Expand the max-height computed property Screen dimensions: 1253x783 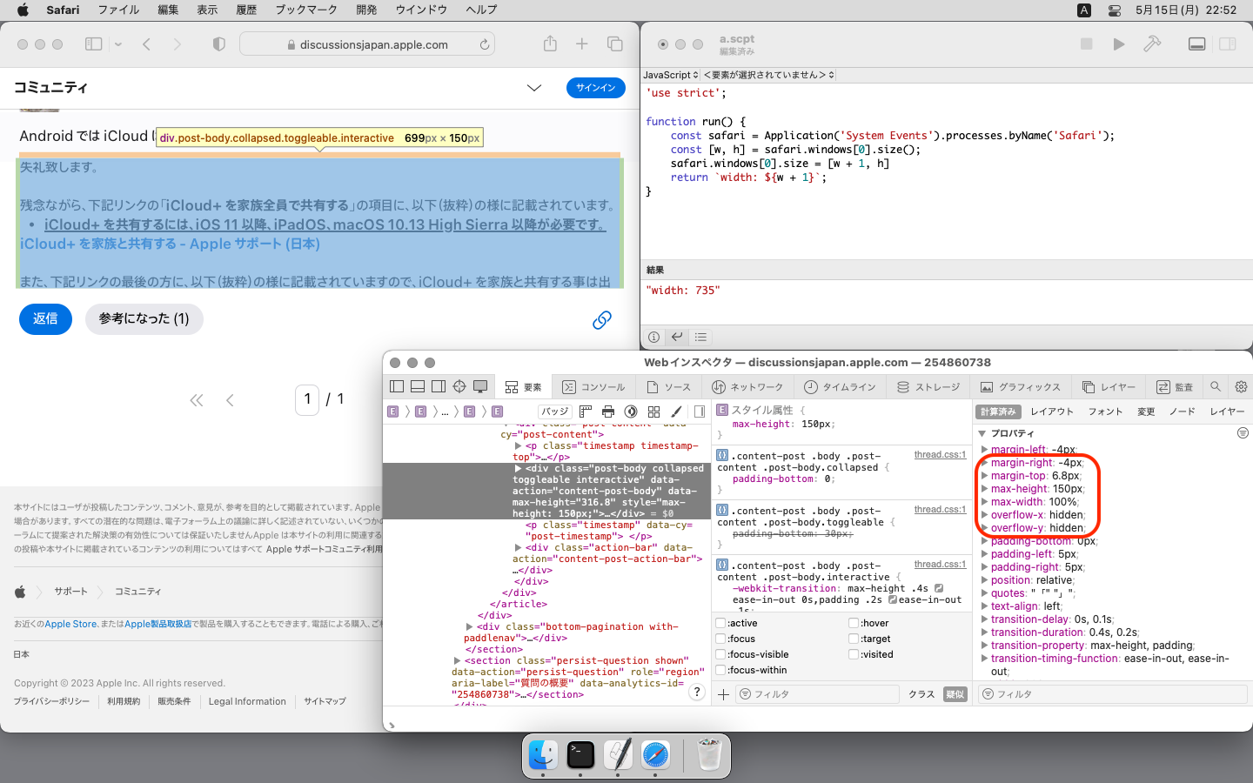coord(984,489)
